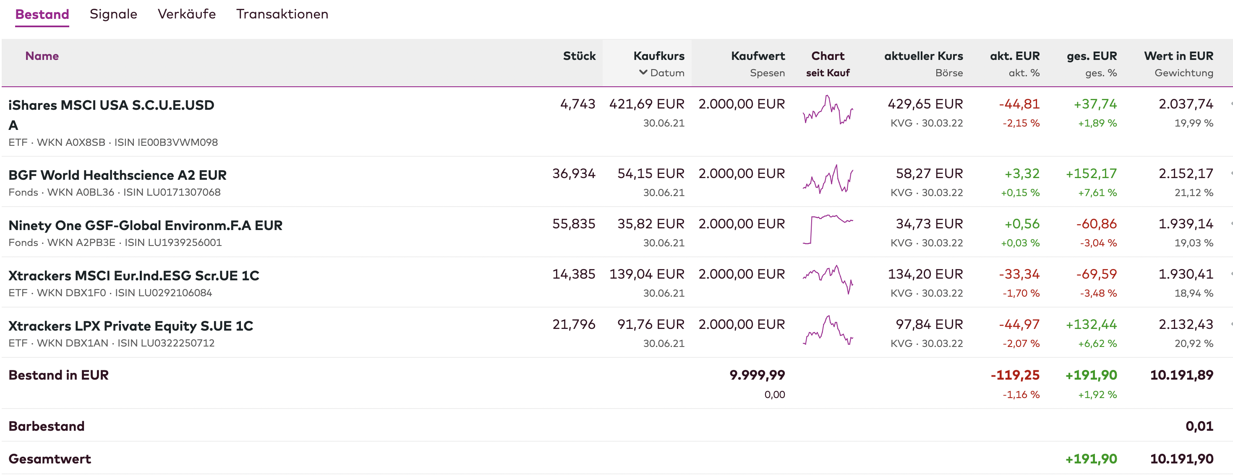
Task: Open the Xtrackers MSCI Eur.Ind.ESG sparkline chart
Action: (x=828, y=280)
